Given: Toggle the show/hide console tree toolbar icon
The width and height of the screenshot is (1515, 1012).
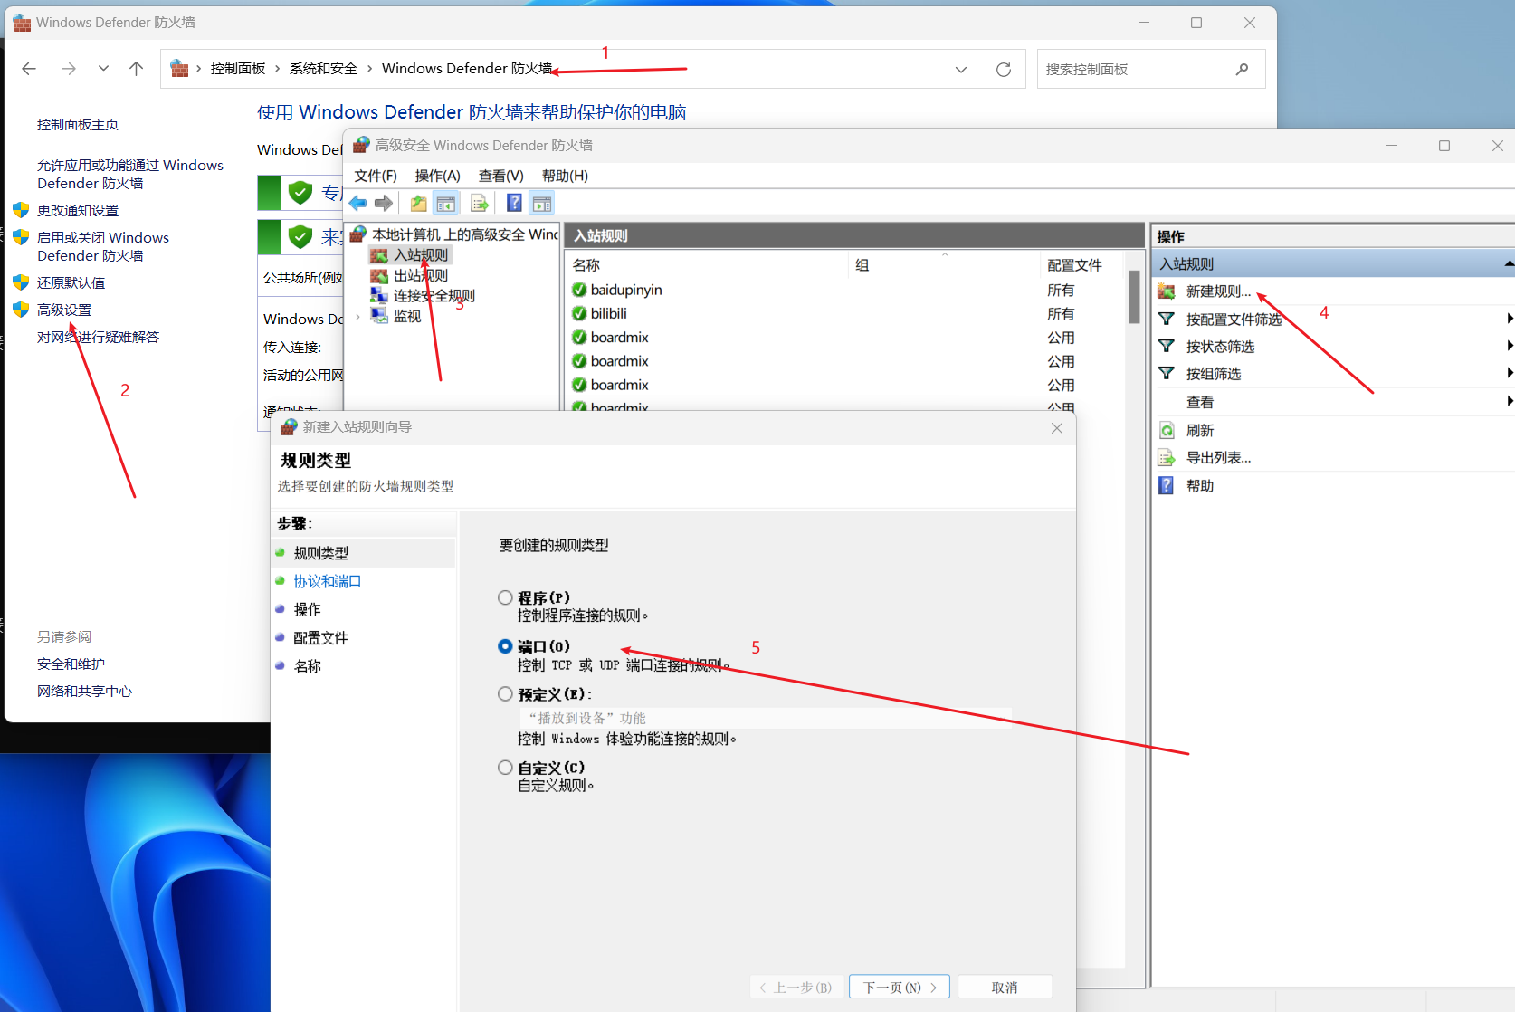Looking at the screenshot, I should (x=445, y=203).
